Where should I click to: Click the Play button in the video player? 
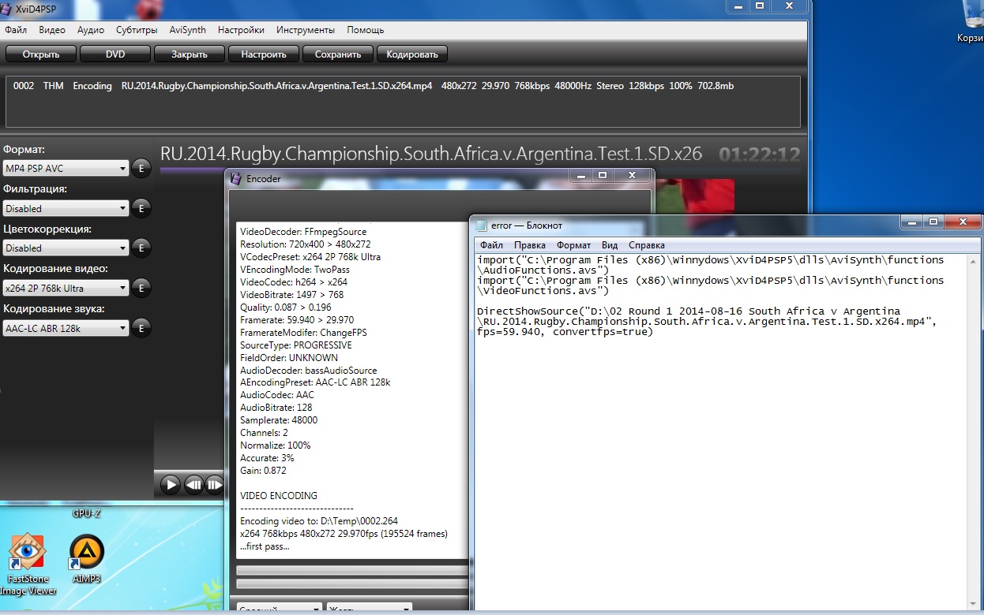coord(171,484)
